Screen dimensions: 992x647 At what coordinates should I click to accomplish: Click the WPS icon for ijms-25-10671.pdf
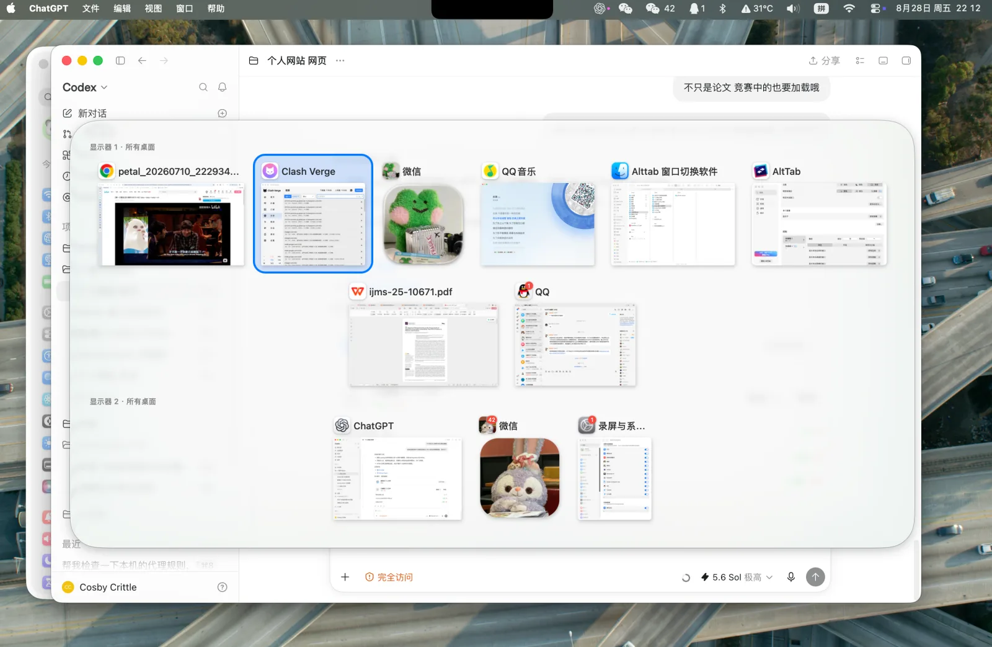pos(358,292)
